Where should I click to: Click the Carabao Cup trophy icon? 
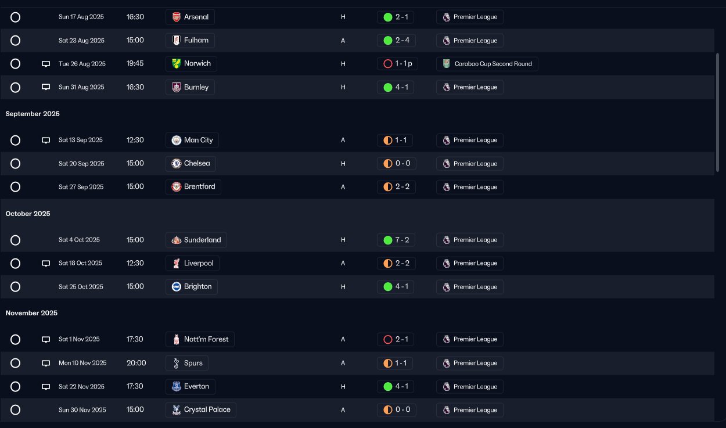coord(446,64)
